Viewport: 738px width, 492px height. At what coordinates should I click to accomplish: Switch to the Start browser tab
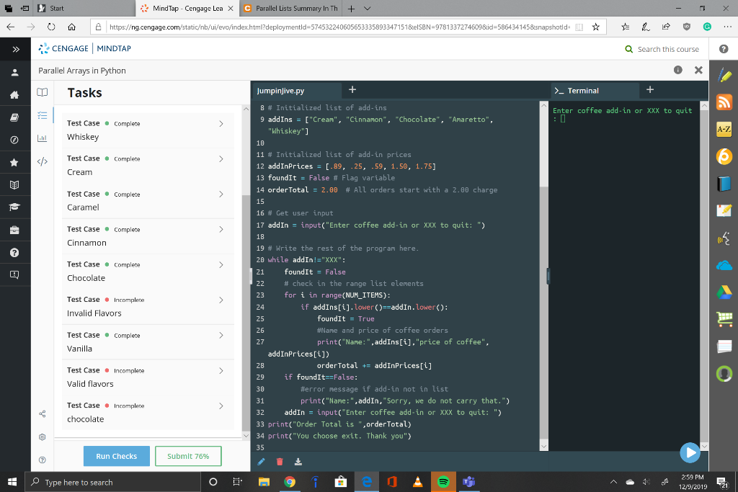pyautogui.click(x=85, y=9)
